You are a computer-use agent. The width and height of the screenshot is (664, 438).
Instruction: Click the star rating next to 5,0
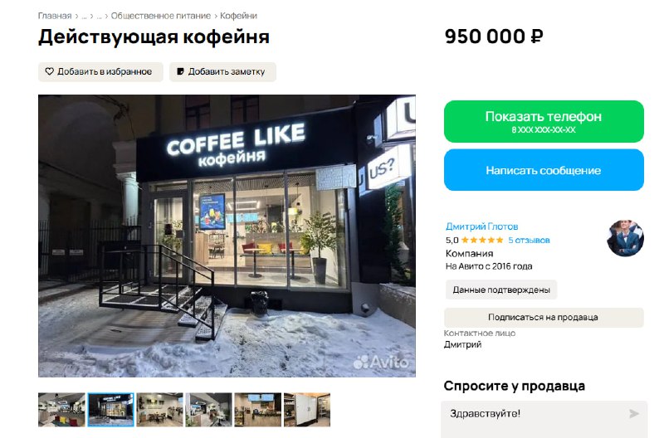click(482, 240)
